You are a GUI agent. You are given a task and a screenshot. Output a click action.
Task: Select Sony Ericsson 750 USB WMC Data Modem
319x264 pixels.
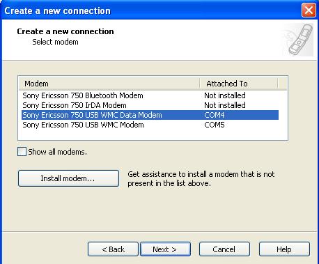150,115
